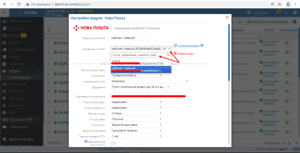
Task: Click the info icon beside Синхронизировать
Action: [x=202, y=46]
